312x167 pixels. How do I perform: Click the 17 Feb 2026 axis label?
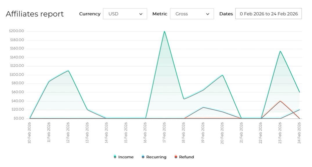165,133
